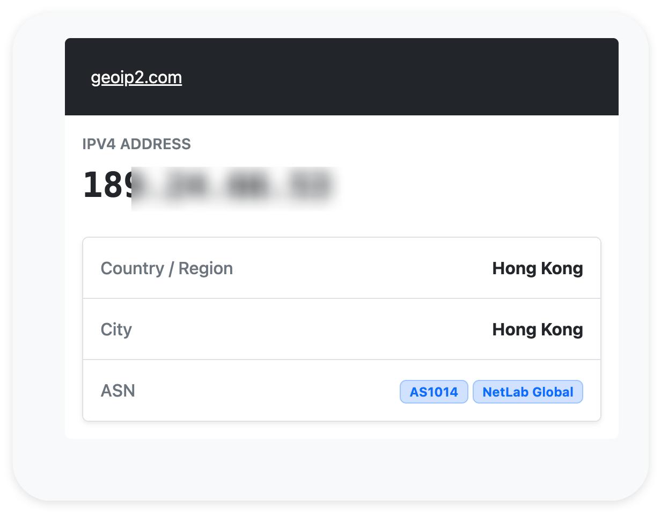Click the ASN label
This screenshot has height=513, width=661.
click(x=118, y=391)
